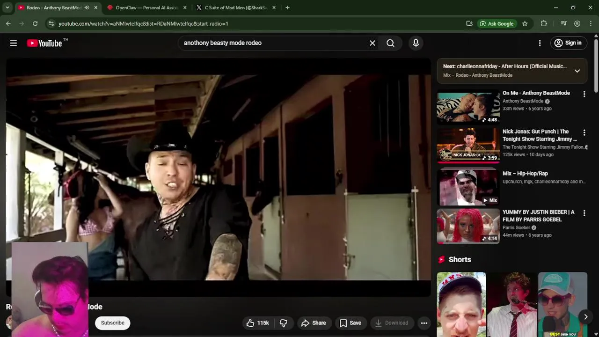Image resolution: width=599 pixels, height=337 pixels.
Task: Advance Shorts shelf with next arrow
Action: click(585, 317)
